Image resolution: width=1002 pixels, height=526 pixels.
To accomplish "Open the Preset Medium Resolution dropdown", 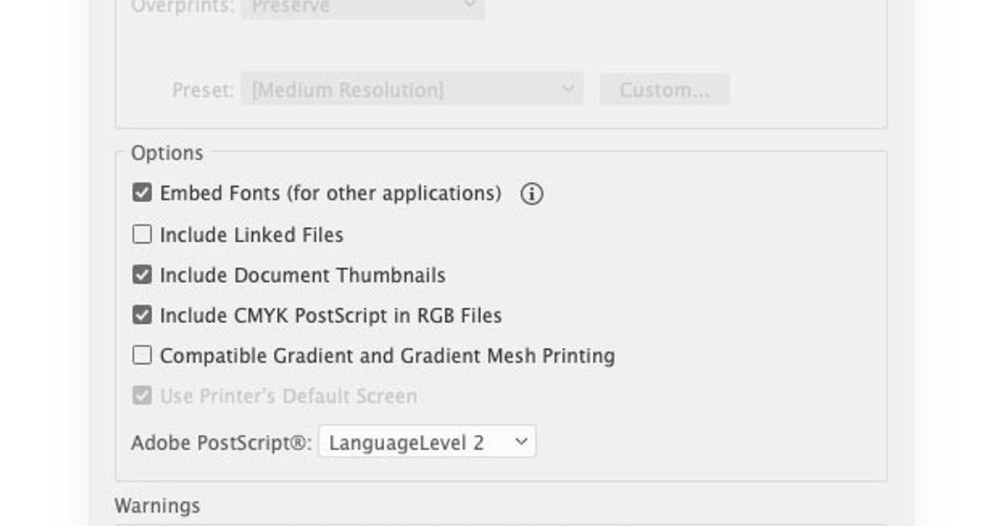I will click(412, 89).
